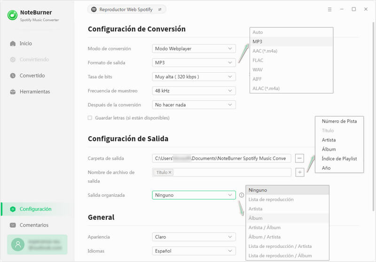Viewport: 376px width, 262px height.
Task: Choose AIFF format option
Action: point(291,79)
